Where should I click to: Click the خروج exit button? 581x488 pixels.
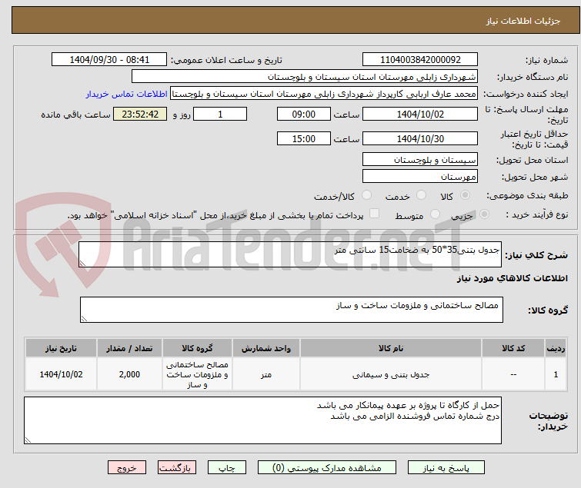click(127, 468)
